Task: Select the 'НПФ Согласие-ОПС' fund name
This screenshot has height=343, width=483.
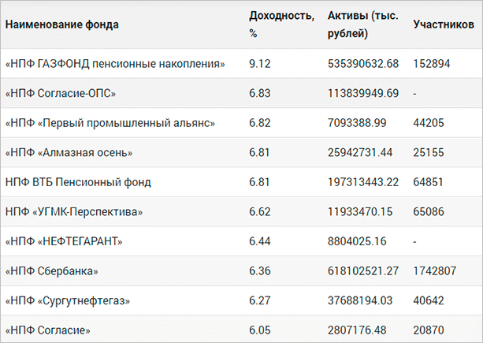Action: point(61,93)
